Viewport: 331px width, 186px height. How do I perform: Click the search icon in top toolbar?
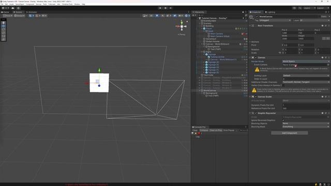(300, 8)
